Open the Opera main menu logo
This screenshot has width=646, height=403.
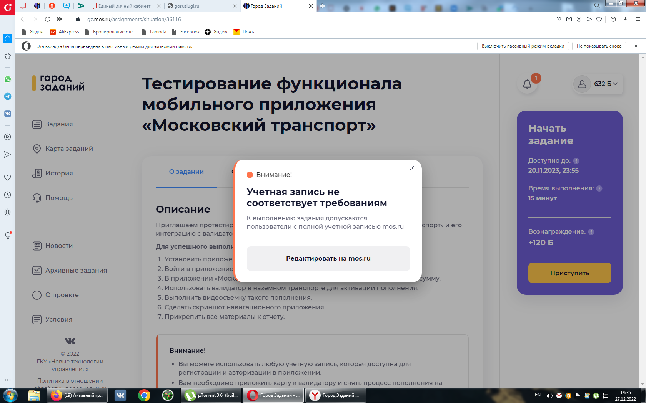coord(8,7)
